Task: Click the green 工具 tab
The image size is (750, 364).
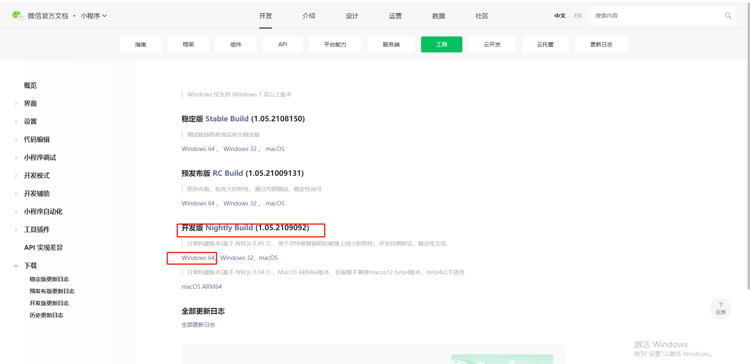Action: (x=442, y=44)
